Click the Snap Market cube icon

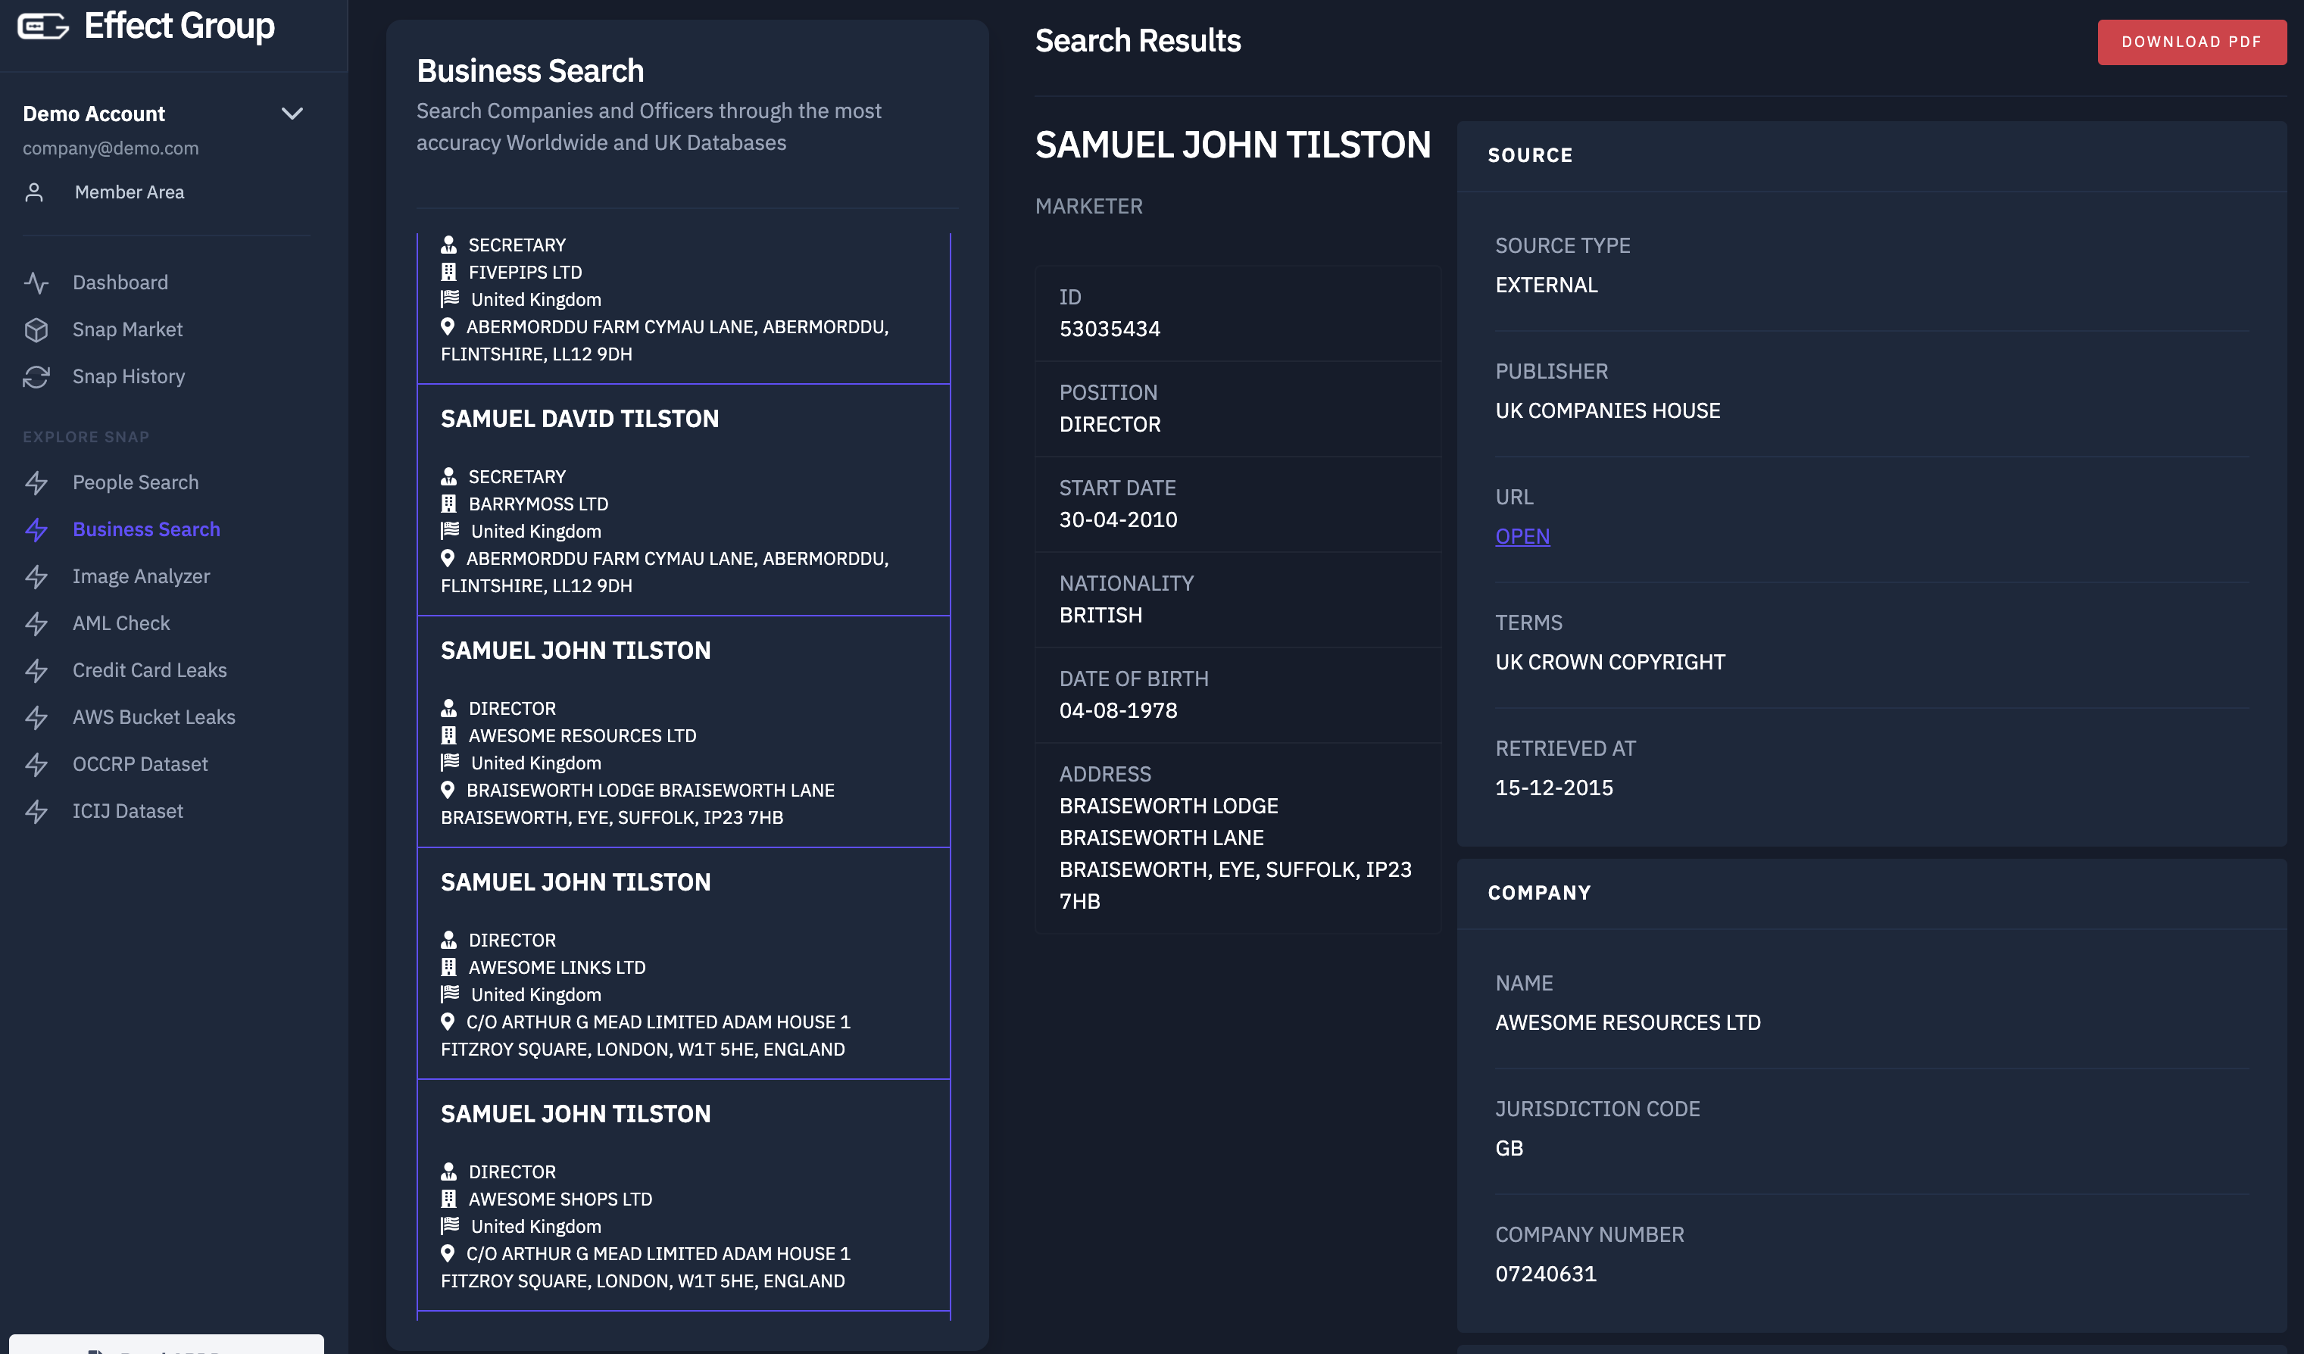click(36, 330)
